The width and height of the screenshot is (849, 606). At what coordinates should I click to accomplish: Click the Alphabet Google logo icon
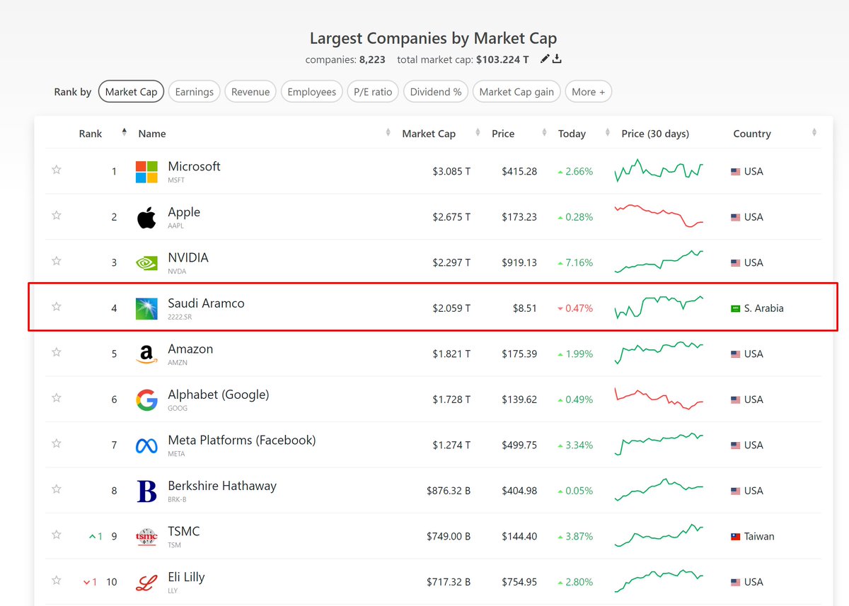tap(146, 400)
